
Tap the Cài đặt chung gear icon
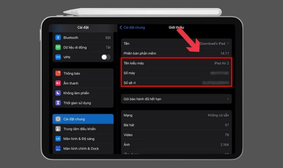pos(58,119)
